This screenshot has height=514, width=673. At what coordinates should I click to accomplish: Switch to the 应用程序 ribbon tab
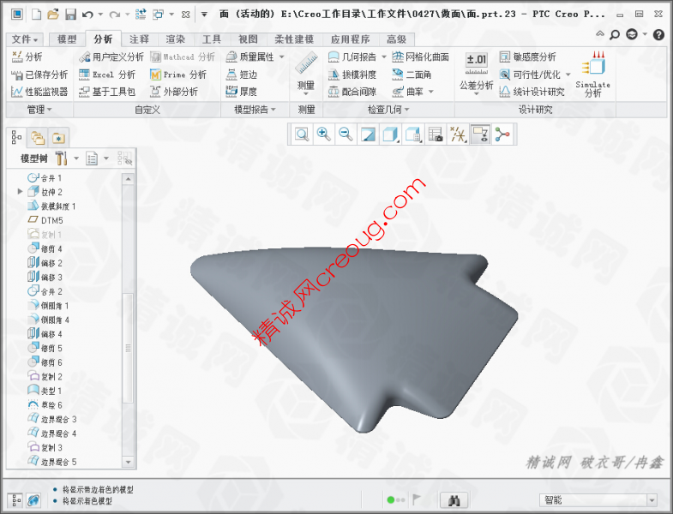pyautogui.click(x=351, y=39)
